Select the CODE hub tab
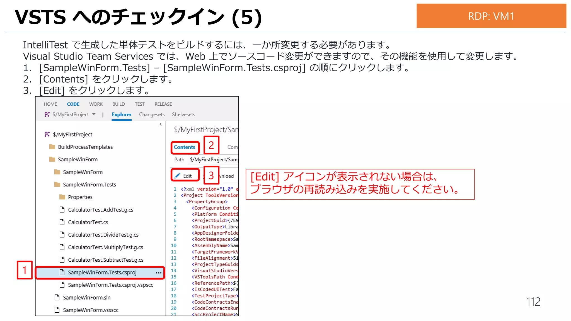The height and width of the screenshot is (321, 571). [73, 104]
